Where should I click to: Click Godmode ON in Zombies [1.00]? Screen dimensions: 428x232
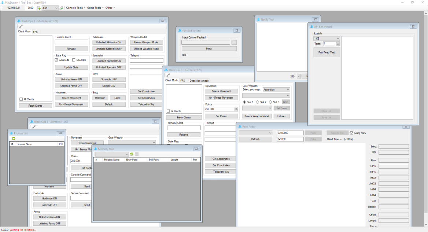coord(49,198)
